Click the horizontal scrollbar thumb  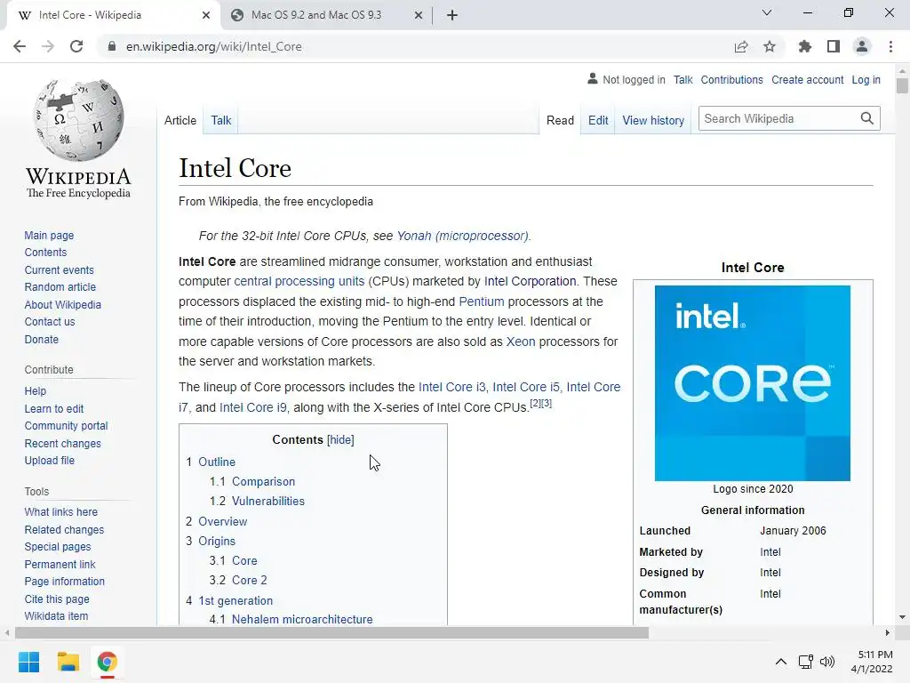coord(331,632)
